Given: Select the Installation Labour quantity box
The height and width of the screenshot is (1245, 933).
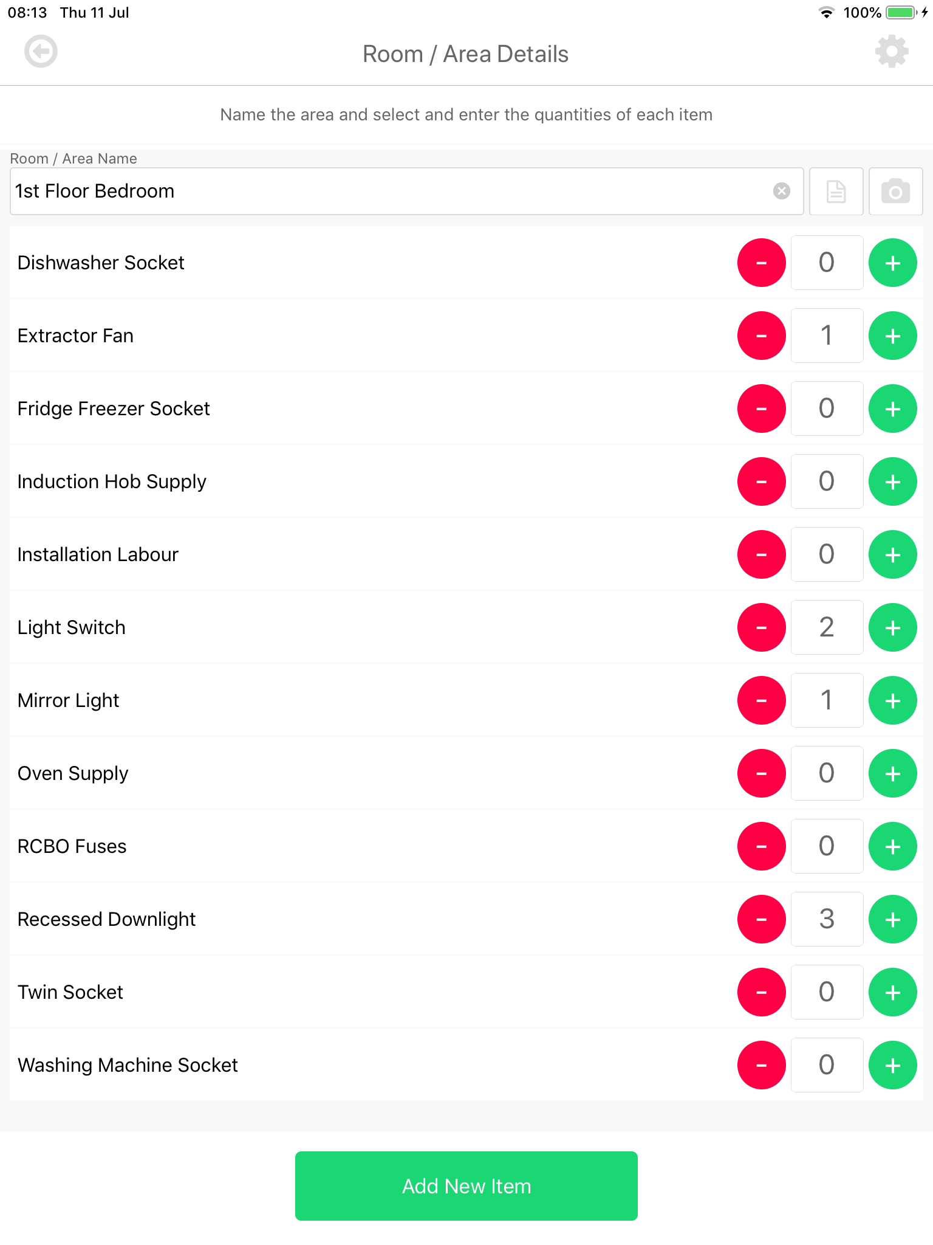Looking at the screenshot, I should tap(827, 554).
